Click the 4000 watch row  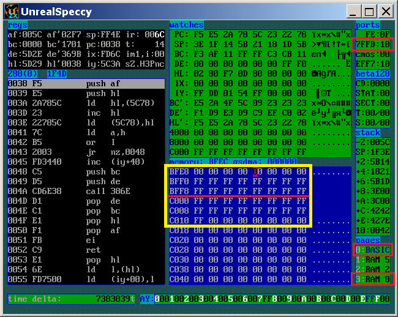[x=260, y=132]
